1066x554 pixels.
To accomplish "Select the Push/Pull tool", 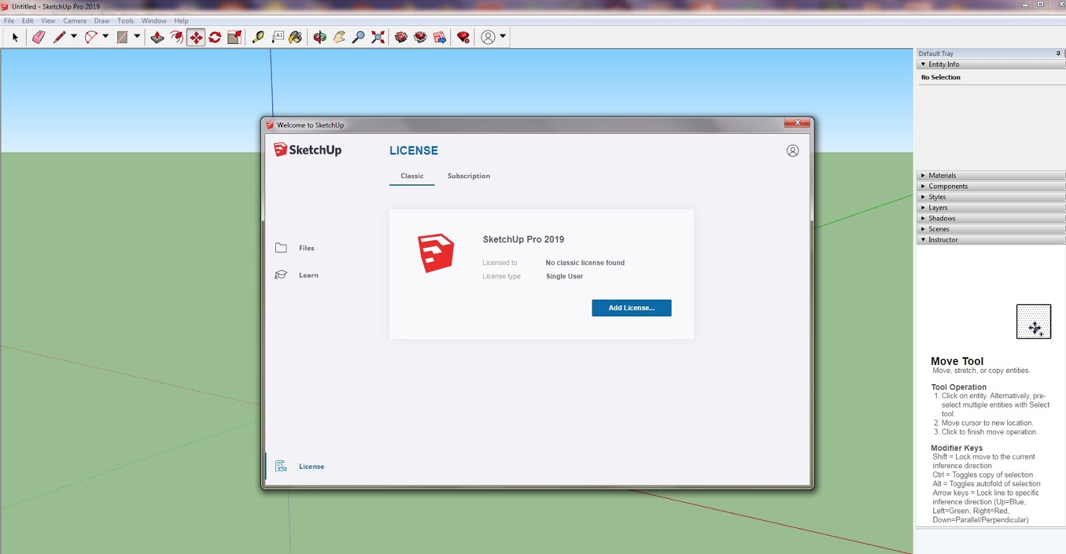I will [157, 37].
